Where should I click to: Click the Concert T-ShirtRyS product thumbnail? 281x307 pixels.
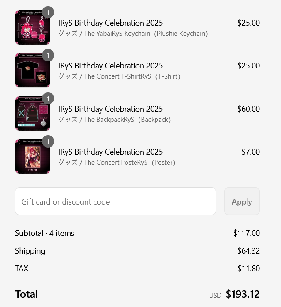(32, 71)
